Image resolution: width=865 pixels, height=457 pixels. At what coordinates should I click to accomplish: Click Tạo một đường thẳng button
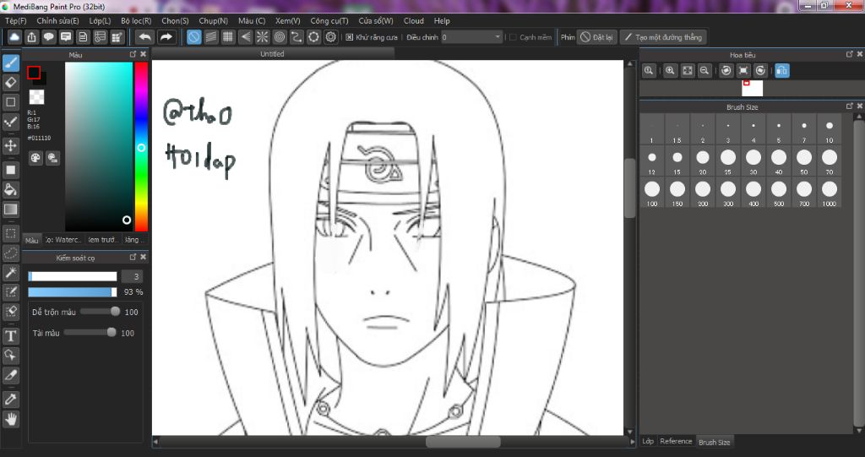click(662, 37)
